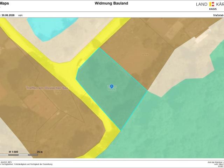Click the cyan water area at top
Screen dimensions: 224x168
[x=50, y=28]
